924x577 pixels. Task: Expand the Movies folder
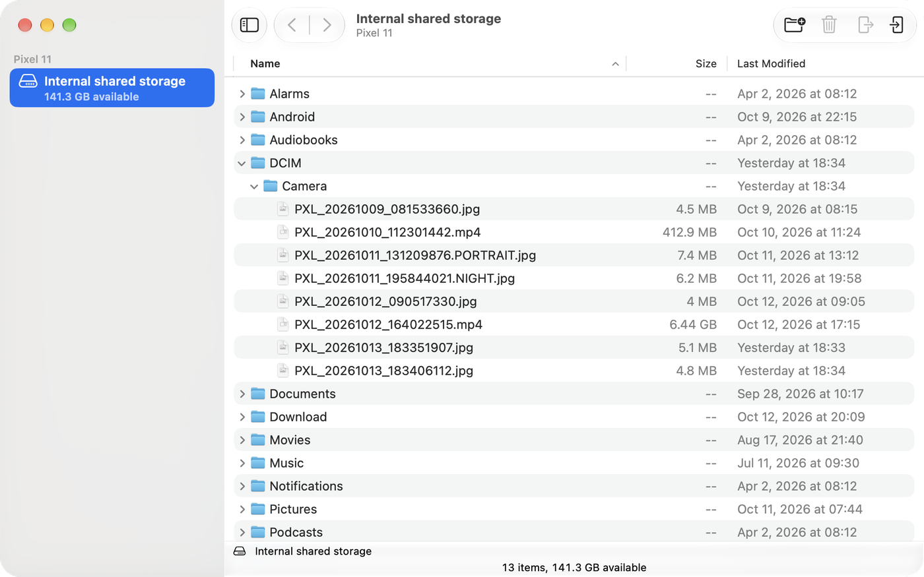(242, 440)
